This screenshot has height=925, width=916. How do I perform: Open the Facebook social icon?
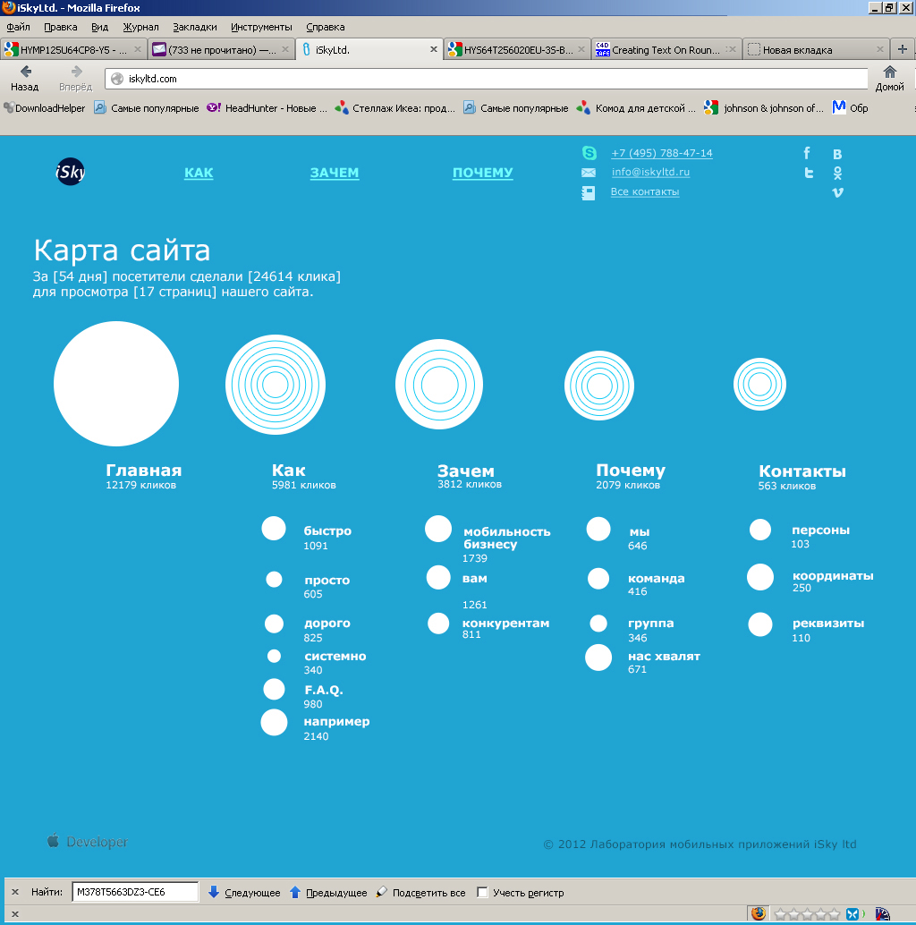(807, 153)
